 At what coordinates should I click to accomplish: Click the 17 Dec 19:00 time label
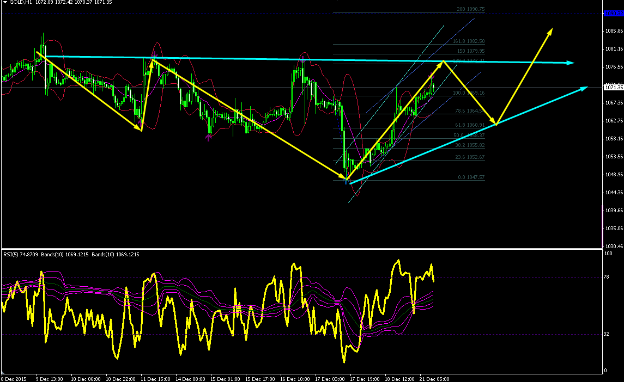coord(365,379)
